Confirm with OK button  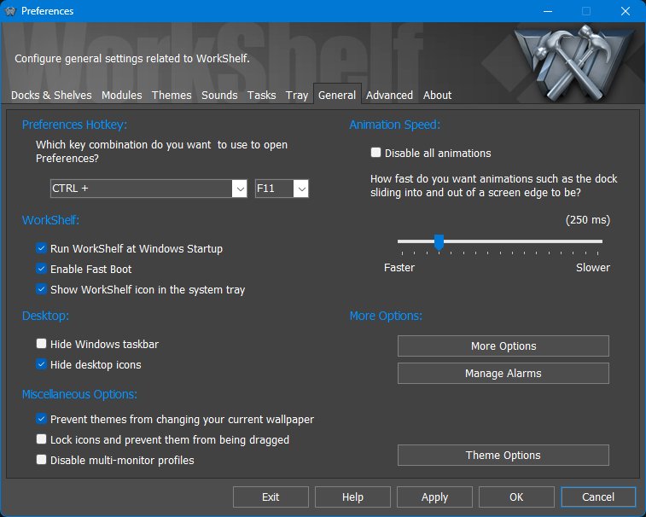(x=516, y=497)
